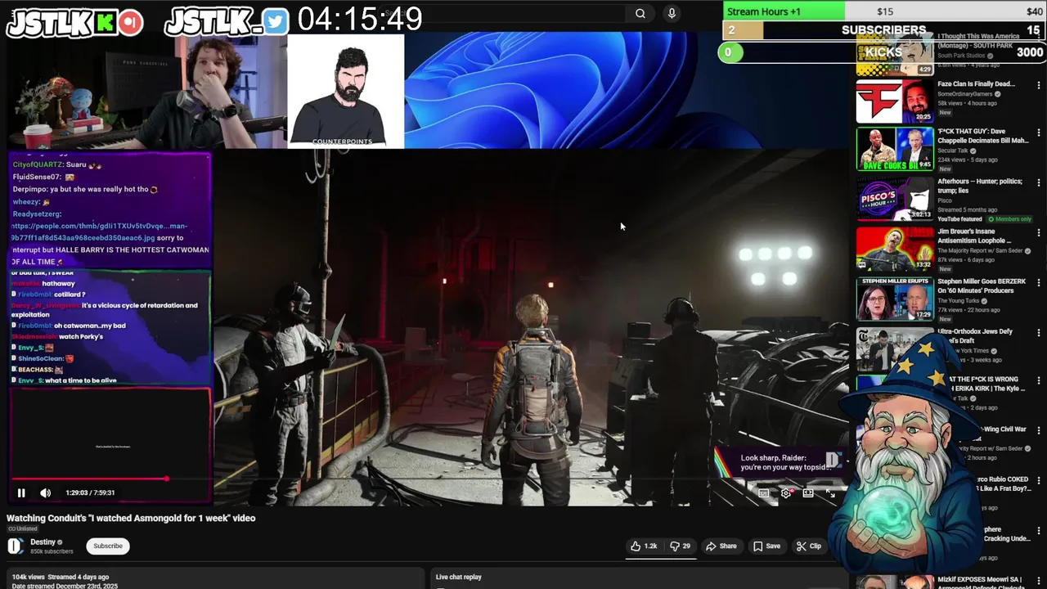
Task: Open the Stephen Miller Erupts thumbnail
Action: (x=895, y=299)
